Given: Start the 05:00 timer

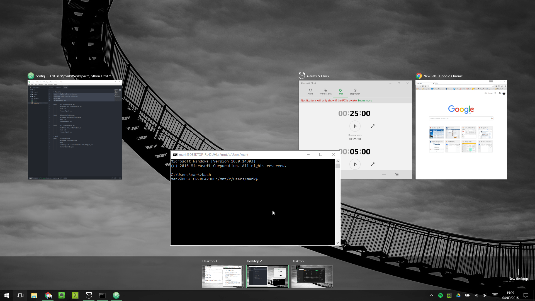Looking at the screenshot, I should coord(355,164).
